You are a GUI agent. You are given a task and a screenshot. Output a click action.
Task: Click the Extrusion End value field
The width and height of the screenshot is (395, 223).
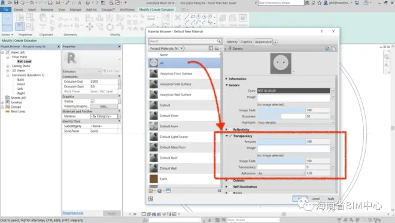pyautogui.click(x=104, y=82)
